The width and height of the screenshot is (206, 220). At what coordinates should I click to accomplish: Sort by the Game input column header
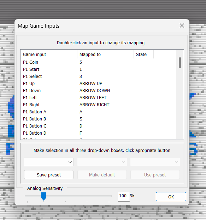[x=48, y=55]
